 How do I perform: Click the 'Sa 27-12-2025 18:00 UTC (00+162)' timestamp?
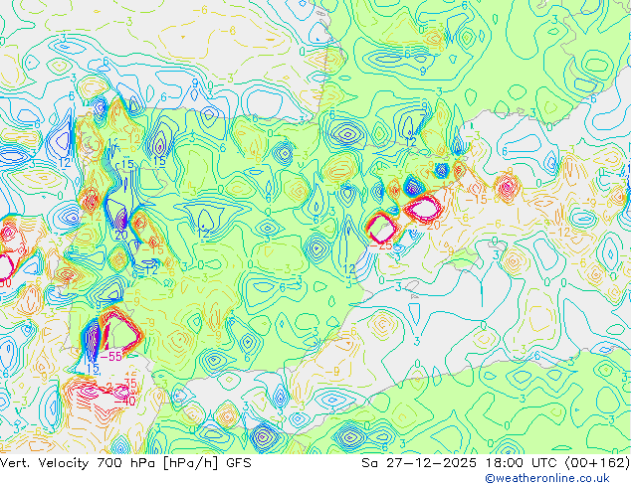point(496,463)
